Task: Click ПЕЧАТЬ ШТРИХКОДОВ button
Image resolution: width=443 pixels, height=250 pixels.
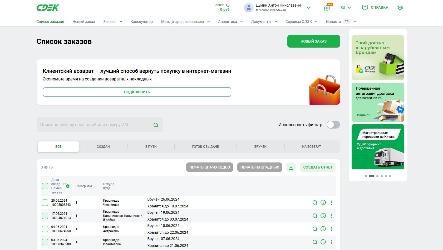Action: coord(210,167)
